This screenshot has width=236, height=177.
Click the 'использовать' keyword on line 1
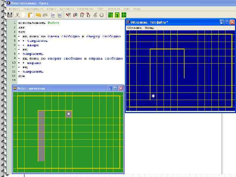coord(32,23)
